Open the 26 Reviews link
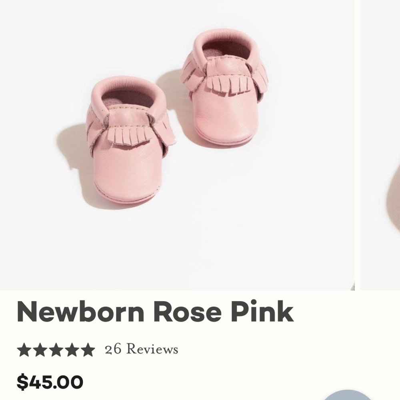 click(x=142, y=350)
